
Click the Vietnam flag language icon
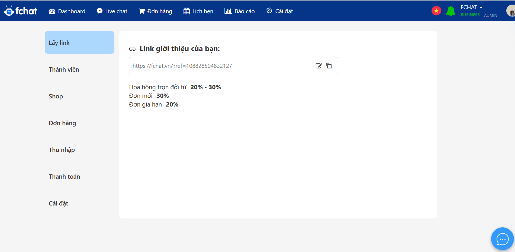point(436,11)
